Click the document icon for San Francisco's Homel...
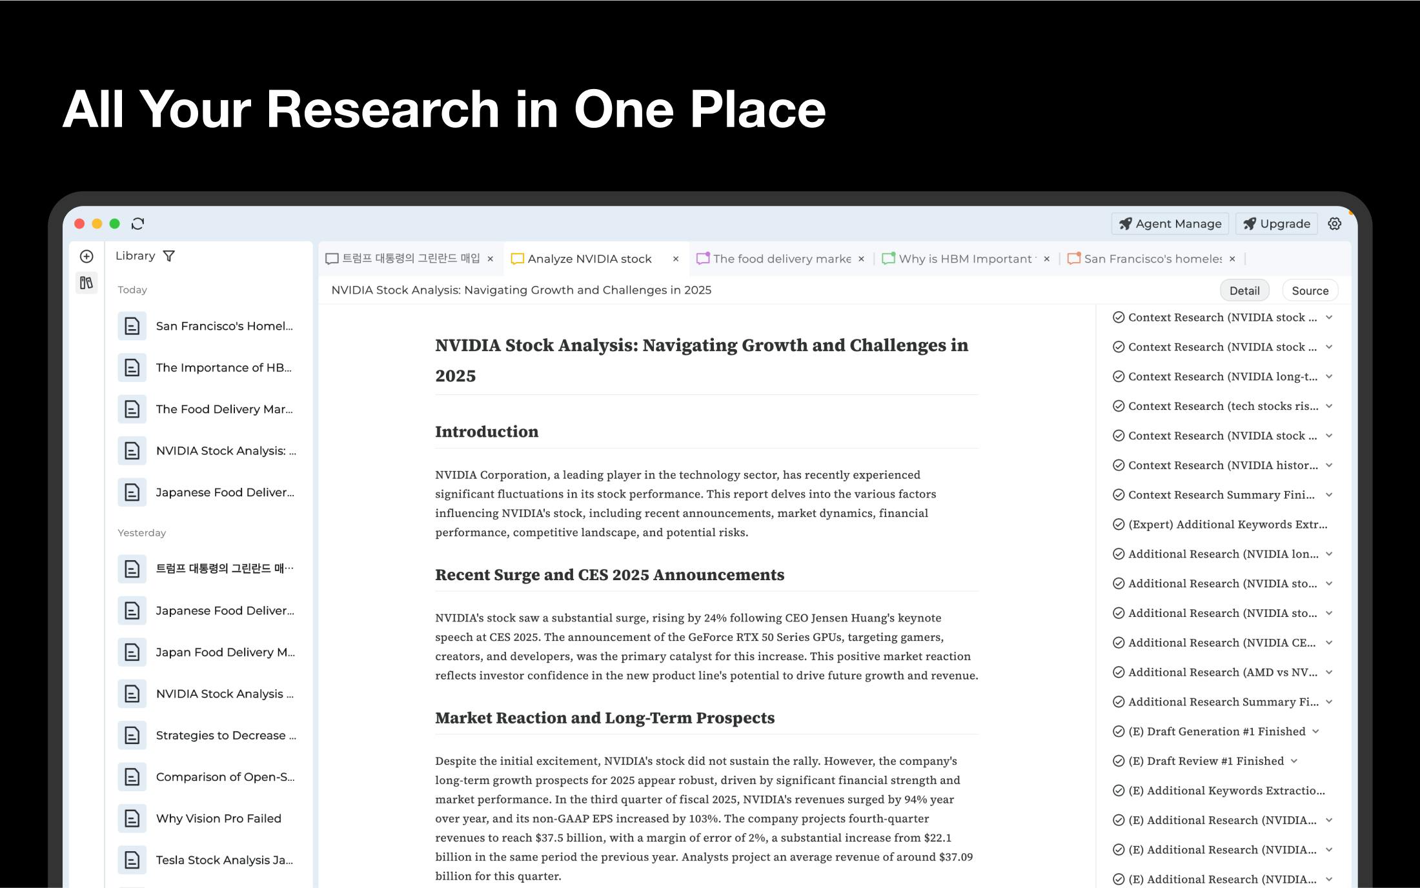Viewport: 1420px width, 888px height. [x=132, y=326]
